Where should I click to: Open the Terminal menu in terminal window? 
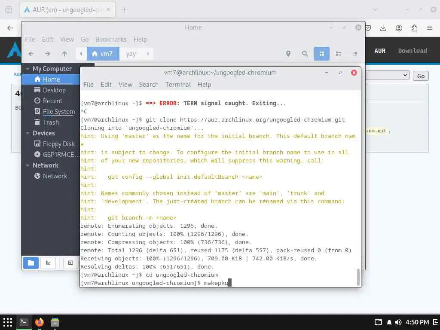pyautogui.click(x=178, y=85)
